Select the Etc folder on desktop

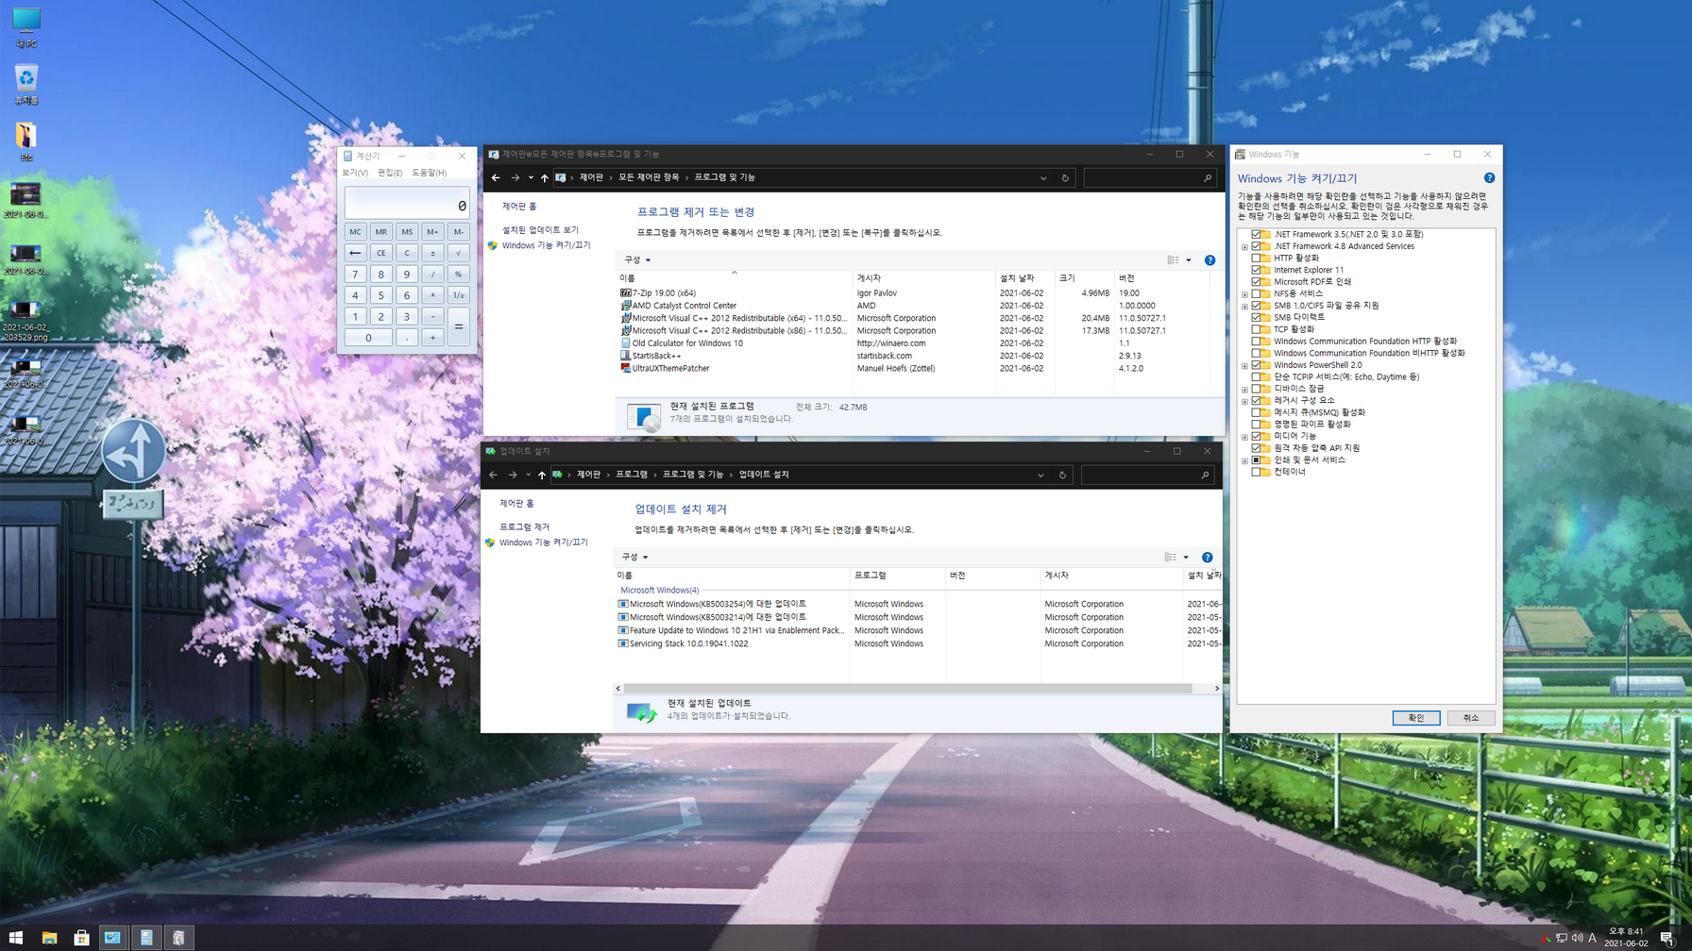coord(25,142)
